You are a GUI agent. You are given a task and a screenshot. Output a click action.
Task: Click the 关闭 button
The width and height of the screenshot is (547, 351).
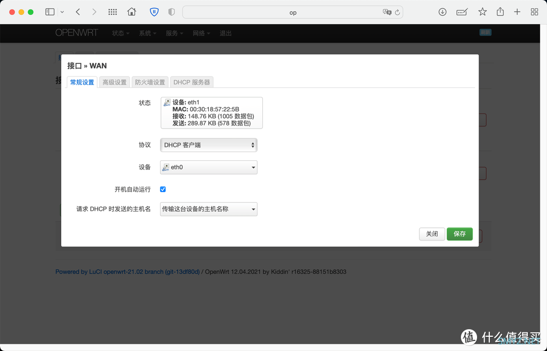pos(432,234)
